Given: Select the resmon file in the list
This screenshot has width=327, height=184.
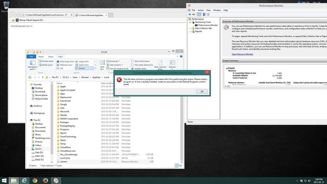Looking at the screenshot, I should [64, 162].
